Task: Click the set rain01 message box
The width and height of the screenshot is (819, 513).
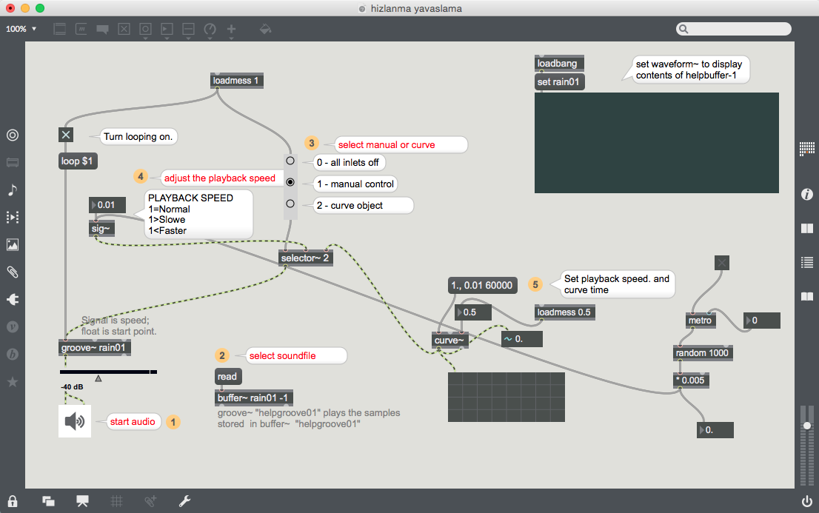Action: pyautogui.click(x=560, y=82)
